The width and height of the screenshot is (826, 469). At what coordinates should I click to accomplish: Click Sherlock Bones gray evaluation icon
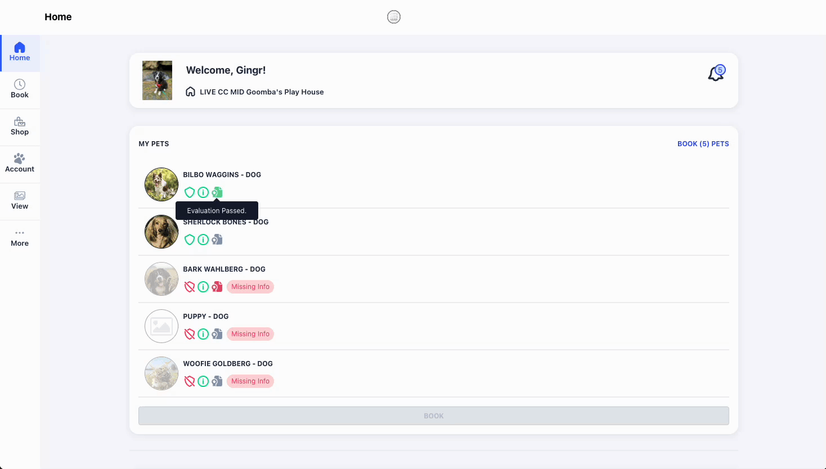217,240
